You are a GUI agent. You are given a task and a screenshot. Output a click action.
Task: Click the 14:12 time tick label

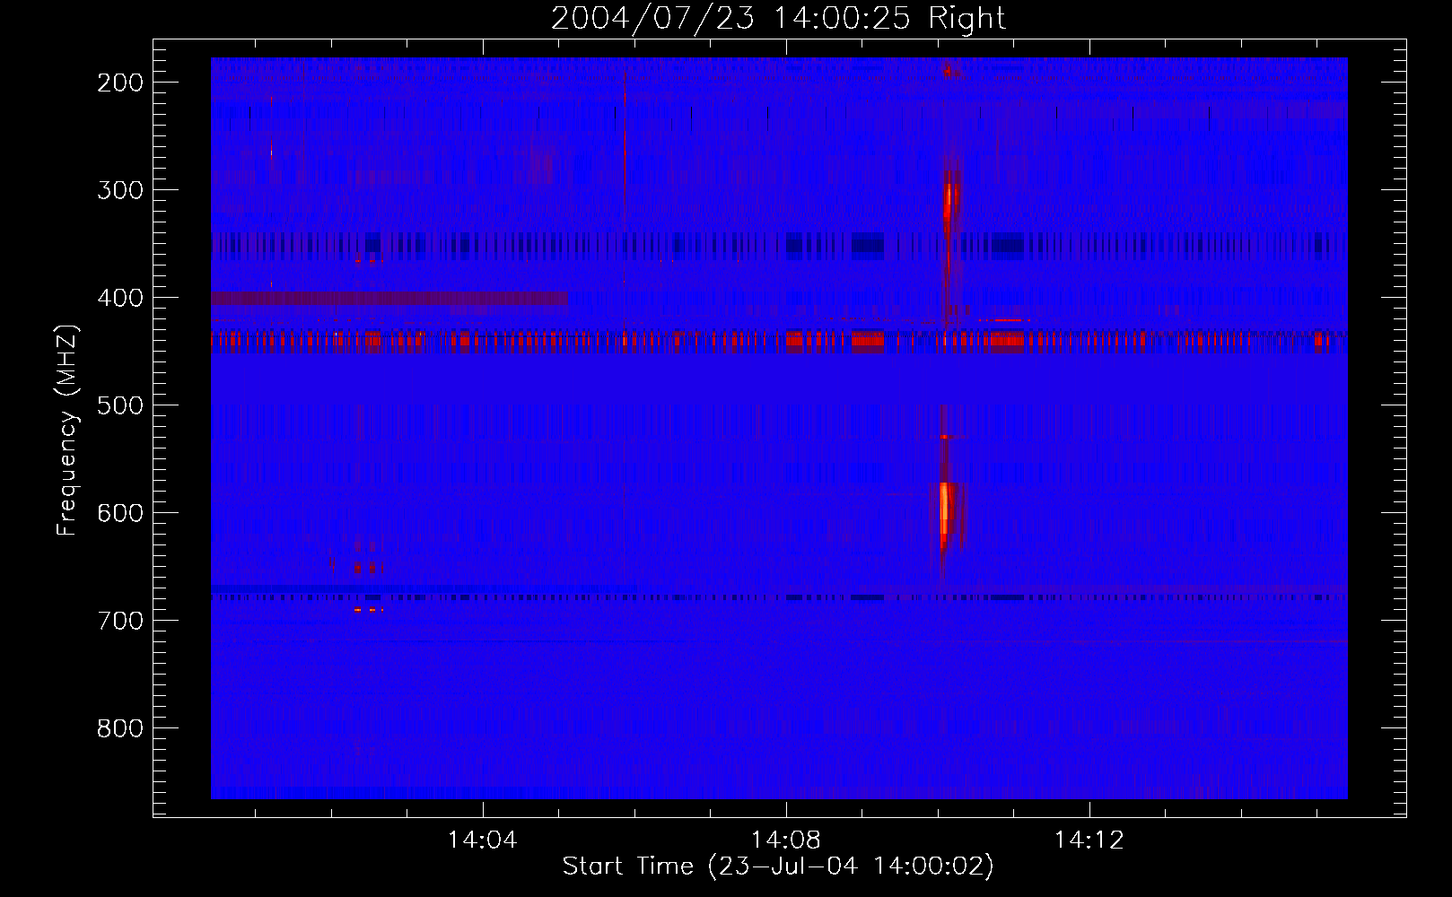pos(1089,840)
